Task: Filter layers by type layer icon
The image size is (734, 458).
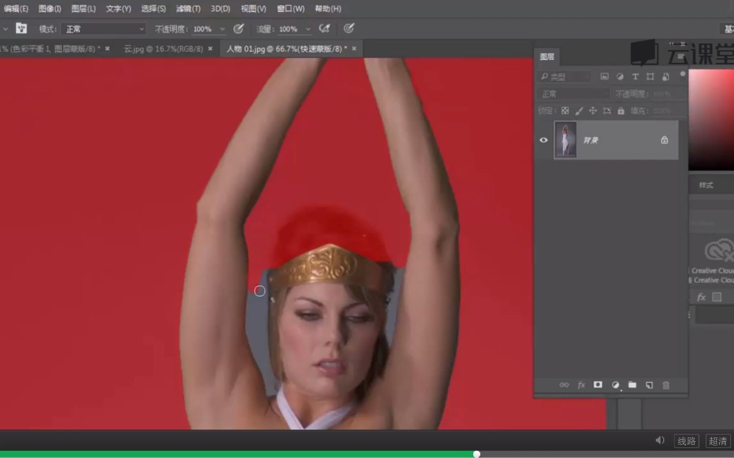Action: tap(635, 77)
